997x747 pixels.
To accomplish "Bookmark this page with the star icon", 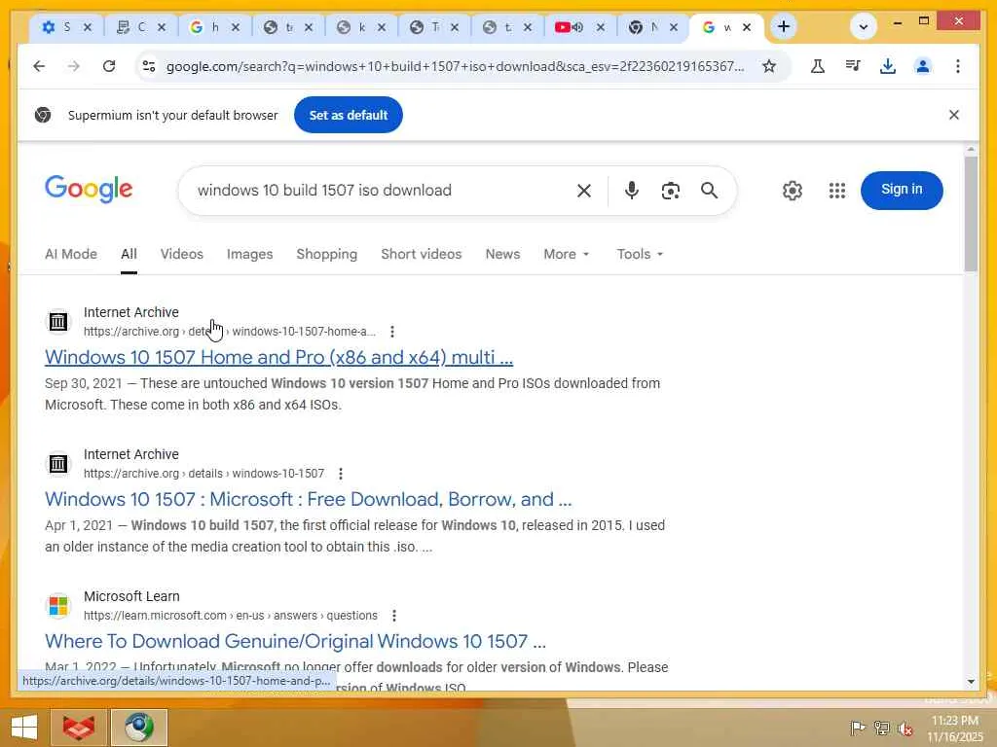I will [769, 66].
